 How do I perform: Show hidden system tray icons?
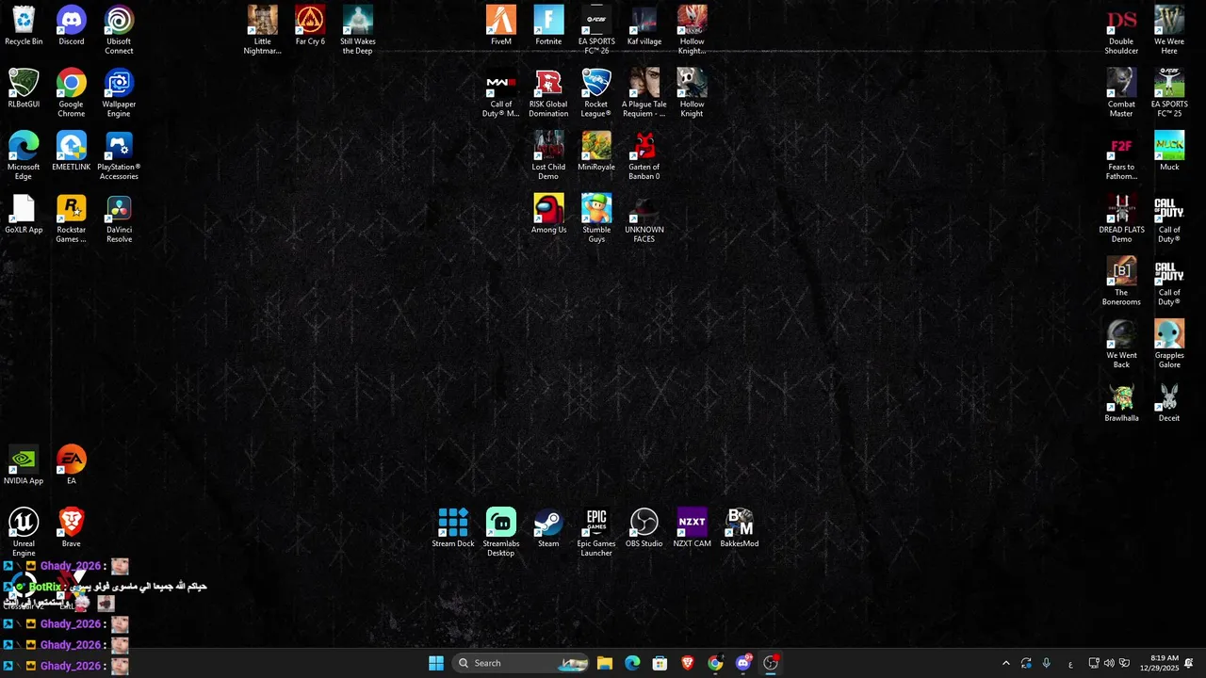pyautogui.click(x=1005, y=663)
